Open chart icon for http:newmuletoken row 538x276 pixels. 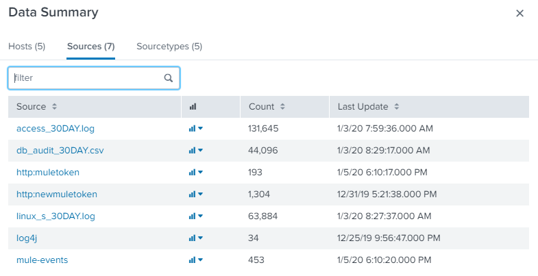pos(196,195)
